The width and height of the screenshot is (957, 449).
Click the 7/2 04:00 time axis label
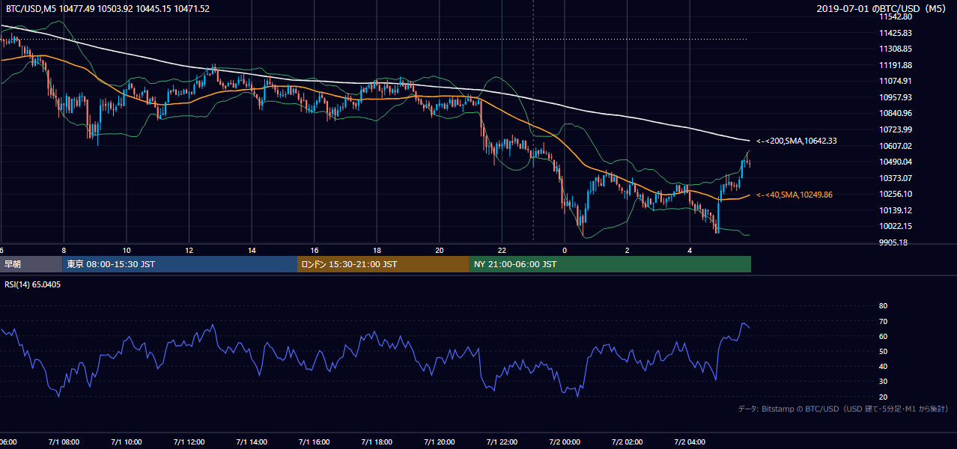[x=690, y=442]
